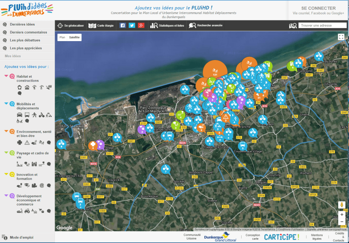
Task: Toggle Paysage et cadre de vie layer
Action: (x=12, y=153)
